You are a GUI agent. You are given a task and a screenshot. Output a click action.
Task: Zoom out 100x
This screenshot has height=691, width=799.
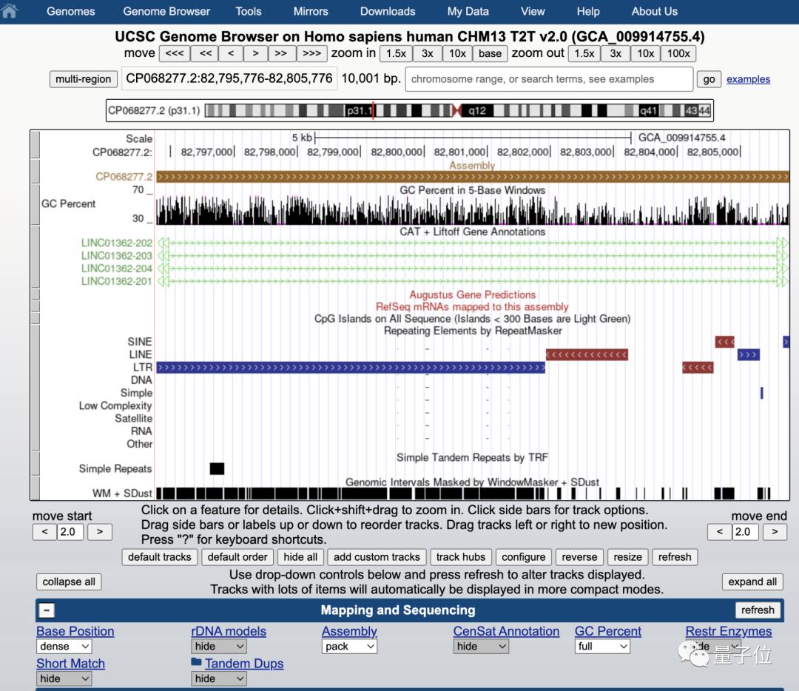click(678, 53)
